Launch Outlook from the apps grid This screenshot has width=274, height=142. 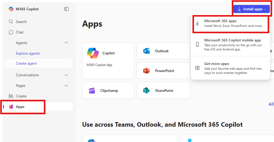[x=163, y=51]
